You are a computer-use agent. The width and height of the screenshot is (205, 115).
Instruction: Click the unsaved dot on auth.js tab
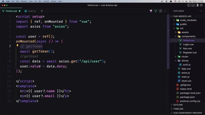pos(42,11)
